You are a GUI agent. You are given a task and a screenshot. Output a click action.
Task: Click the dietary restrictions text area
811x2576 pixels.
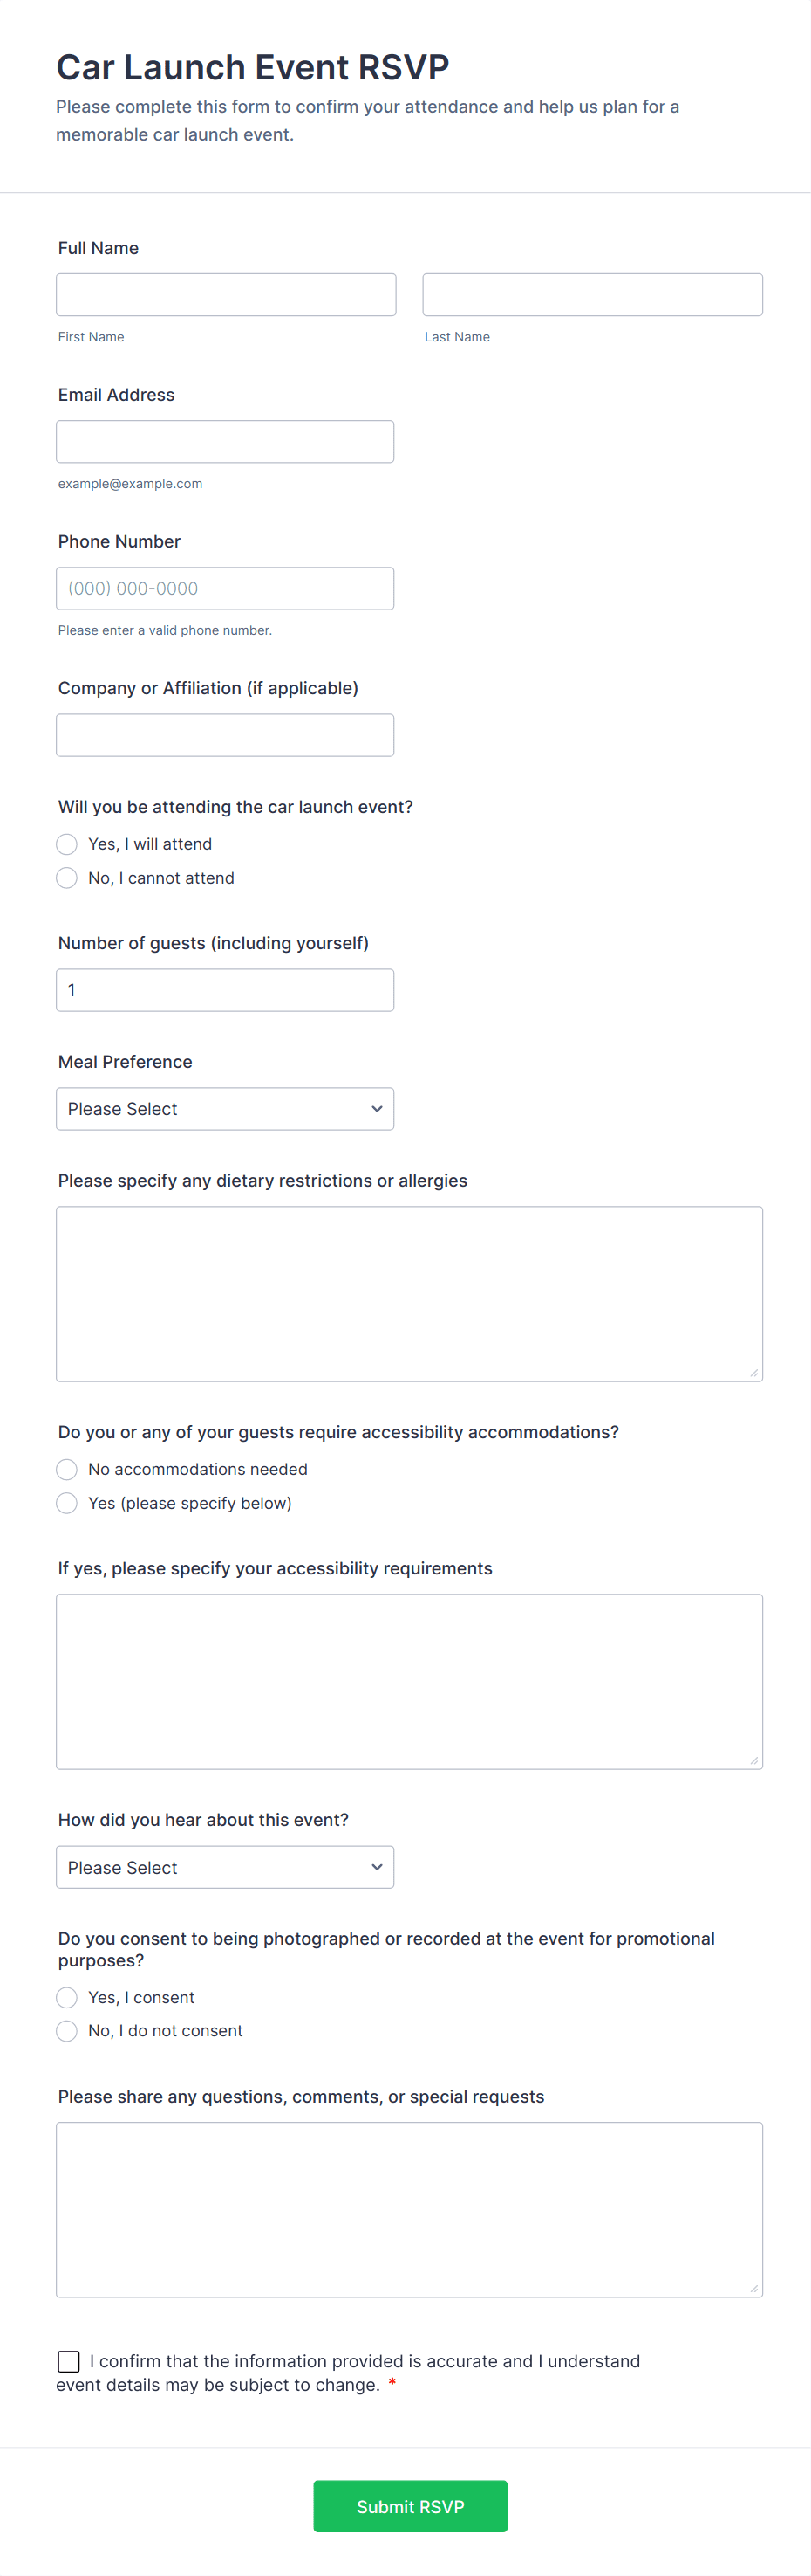click(x=410, y=1294)
